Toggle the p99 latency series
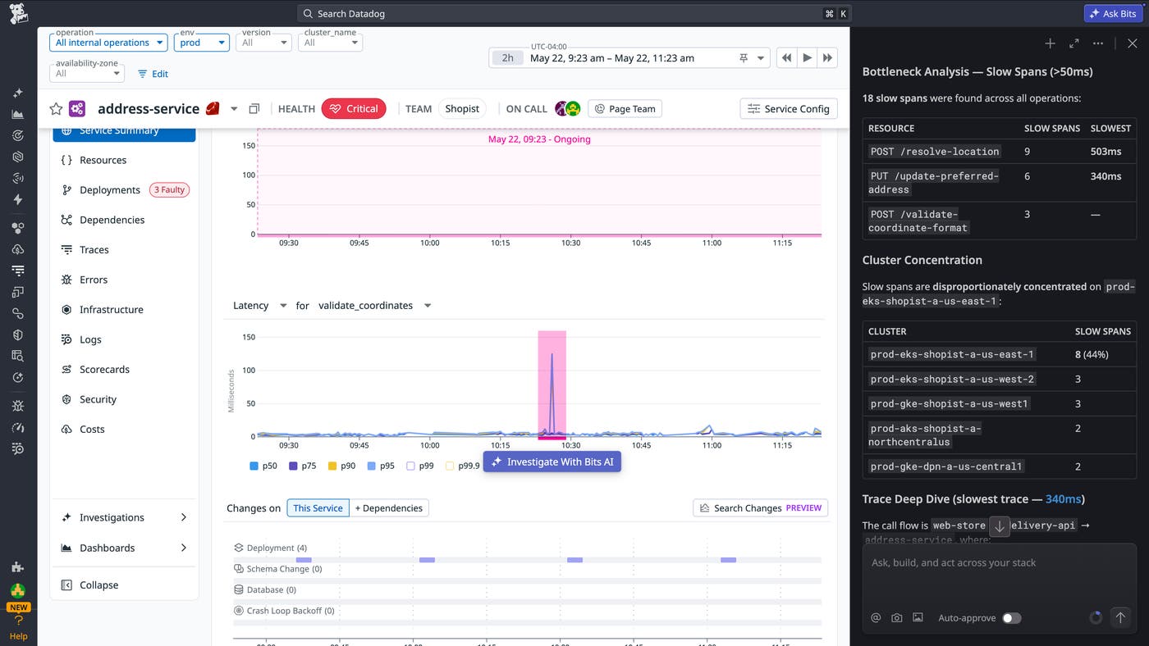 click(x=419, y=466)
